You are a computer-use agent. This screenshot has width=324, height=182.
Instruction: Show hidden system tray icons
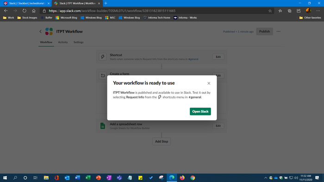click(266, 178)
